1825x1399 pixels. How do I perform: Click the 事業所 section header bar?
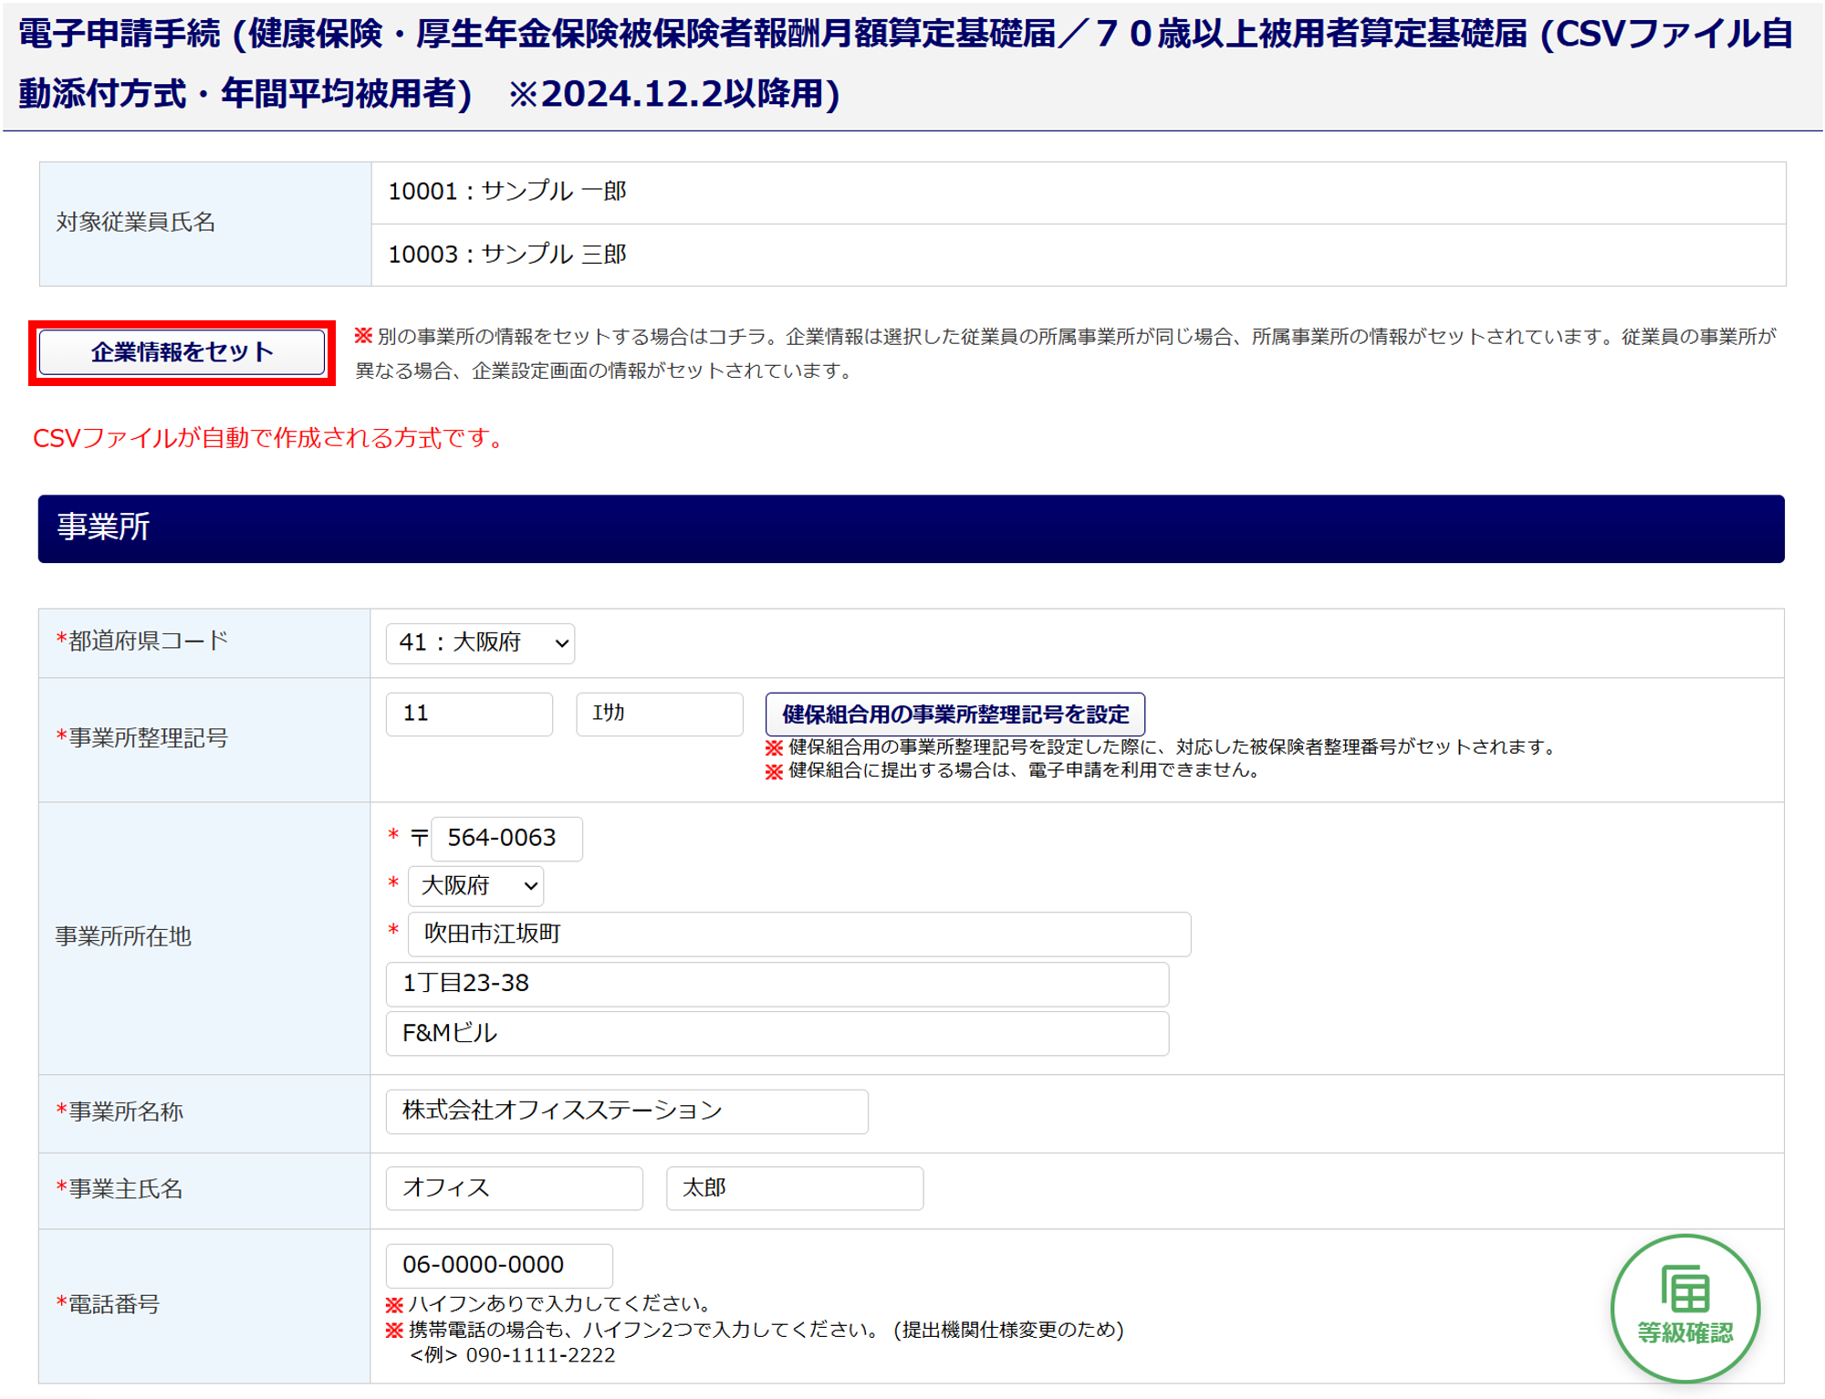click(x=910, y=528)
